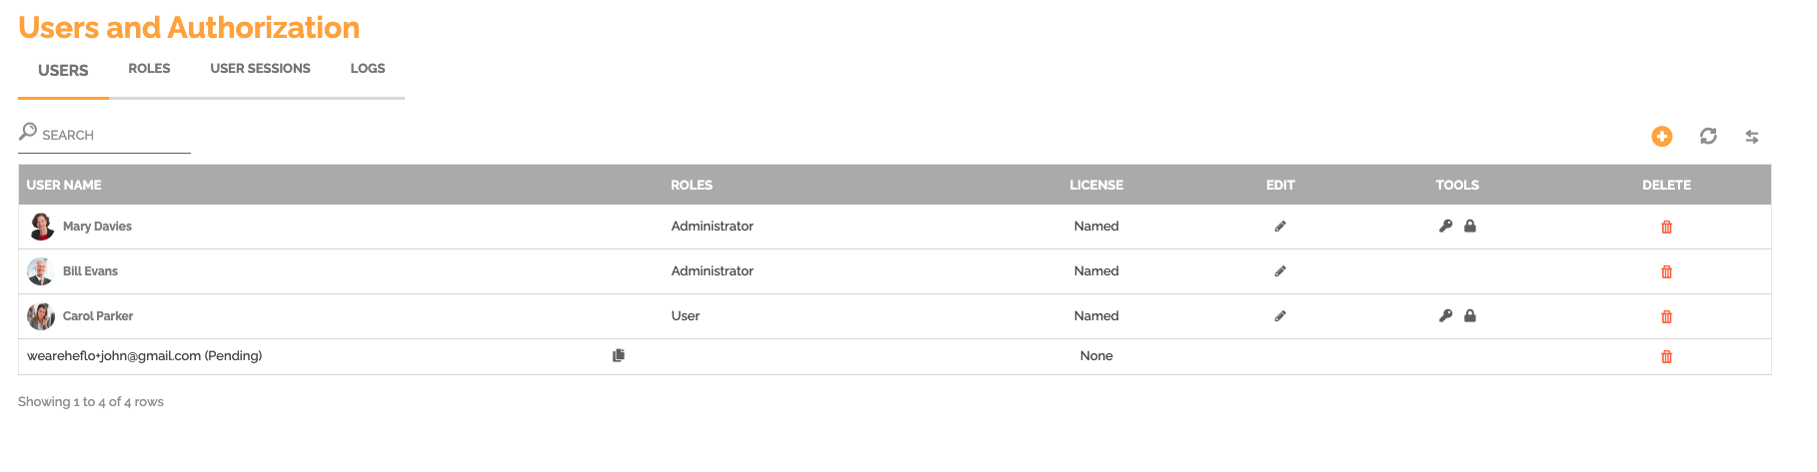
Task: Delete Bill Evans using the trash icon
Action: point(1666,272)
